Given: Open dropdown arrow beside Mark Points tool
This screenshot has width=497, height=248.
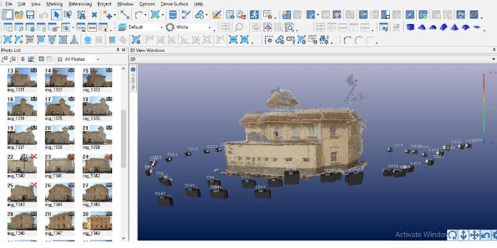Looking at the screenshot, I should (114, 15).
